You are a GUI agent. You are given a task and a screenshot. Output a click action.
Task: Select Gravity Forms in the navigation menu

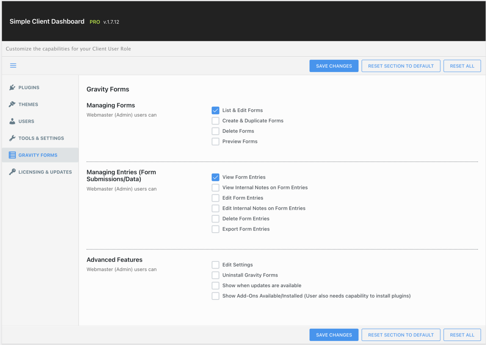[38, 155]
